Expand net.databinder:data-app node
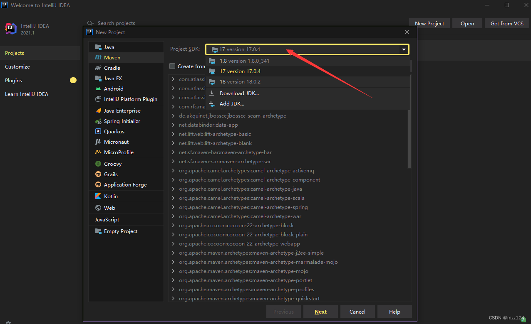The width and height of the screenshot is (531, 324). (174, 125)
